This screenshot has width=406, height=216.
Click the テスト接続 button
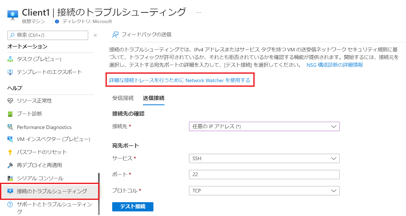click(x=133, y=207)
